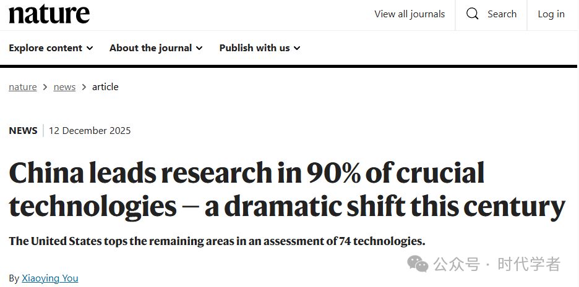Click the magnifying glass search icon
Image resolution: width=579 pixels, height=287 pixels.
473,14
